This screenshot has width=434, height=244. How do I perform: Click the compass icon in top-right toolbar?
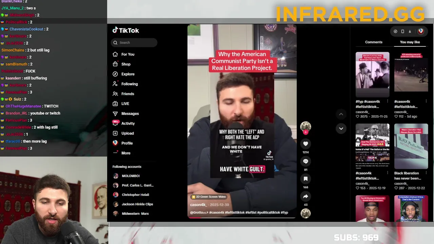point(395,31)
